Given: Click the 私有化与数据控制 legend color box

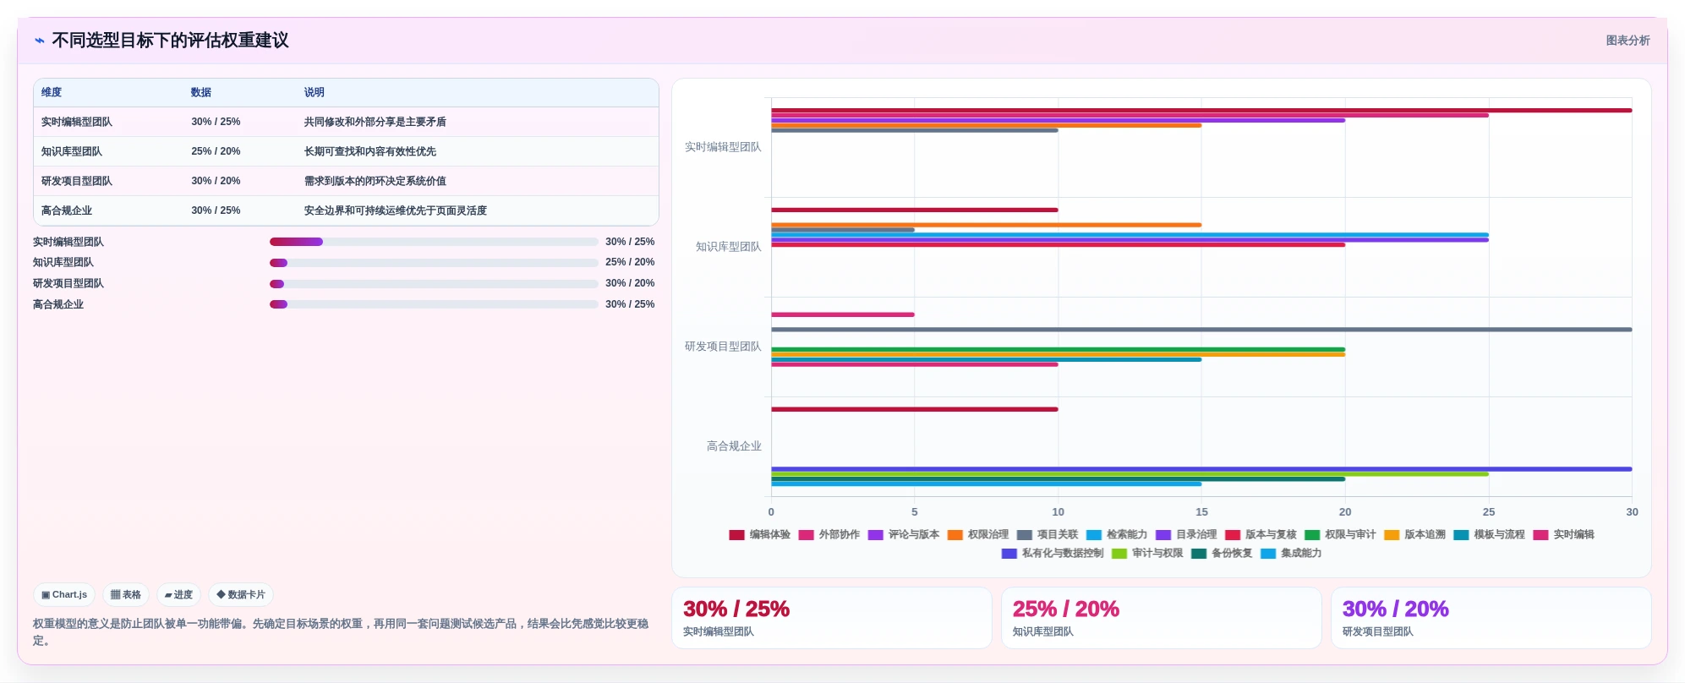Looking at the screenshot, I should [1009, 554].
